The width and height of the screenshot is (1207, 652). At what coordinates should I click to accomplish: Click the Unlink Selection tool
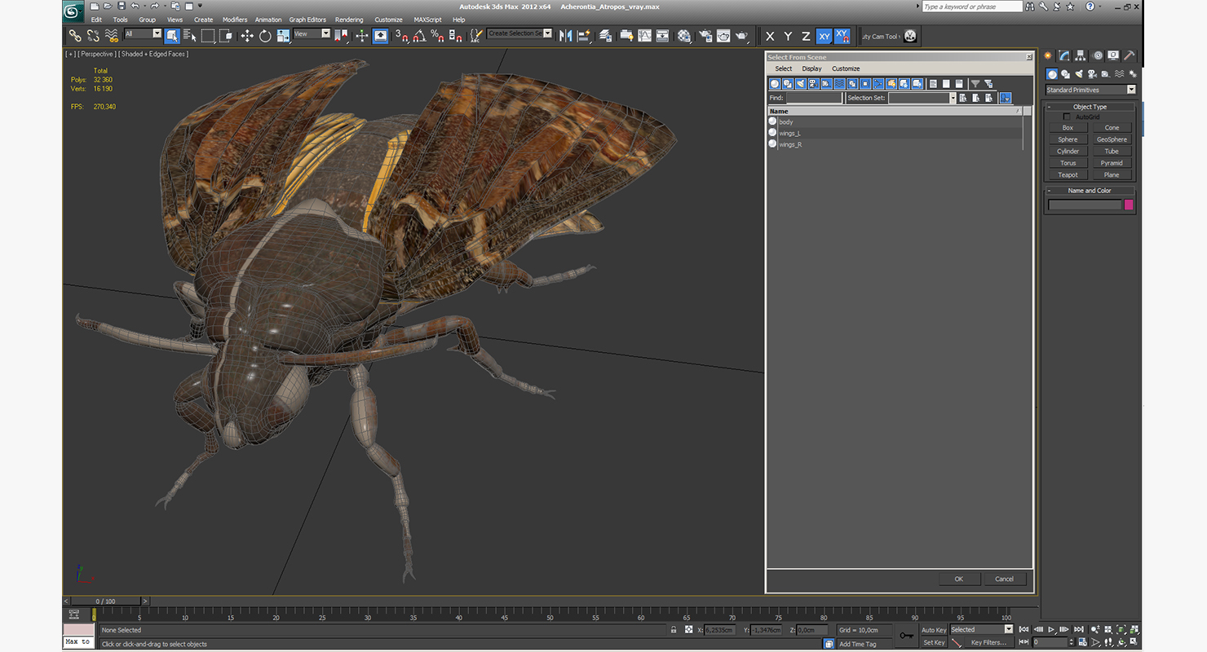93,36
